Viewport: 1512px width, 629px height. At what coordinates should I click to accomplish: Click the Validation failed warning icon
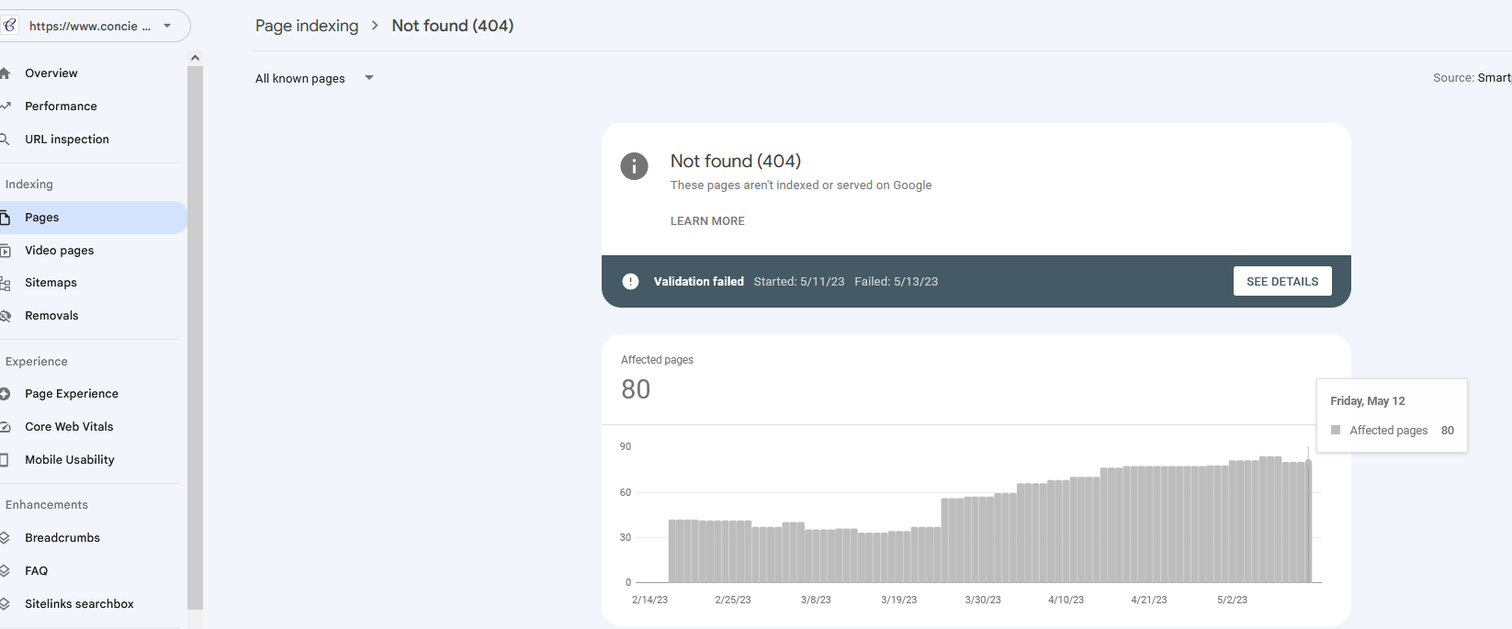click(630, 281)
